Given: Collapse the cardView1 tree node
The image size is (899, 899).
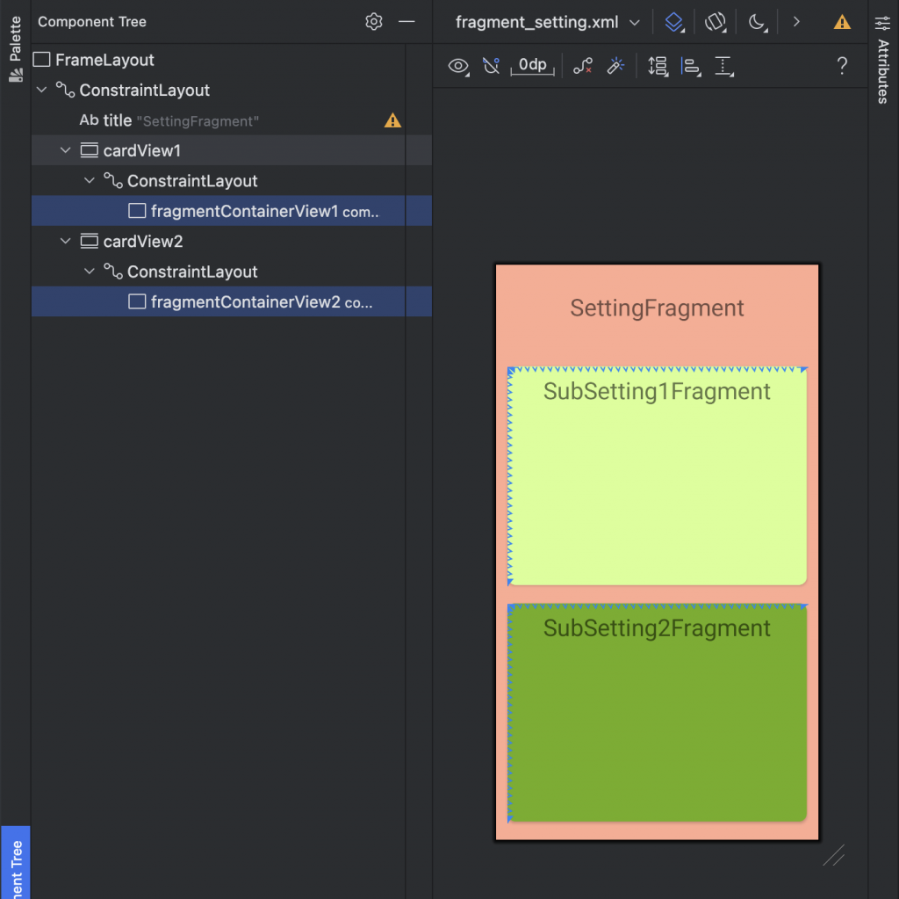Looking at the screenshot, I should tap(65, 150).
